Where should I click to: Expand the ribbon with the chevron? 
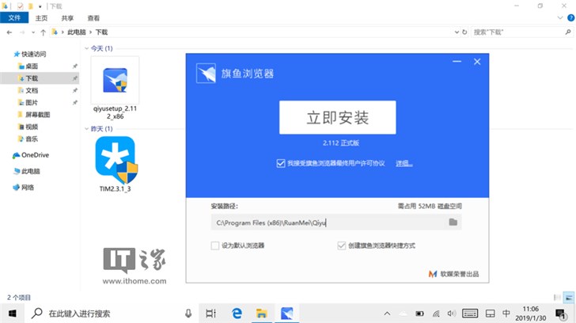click(560, 17)
